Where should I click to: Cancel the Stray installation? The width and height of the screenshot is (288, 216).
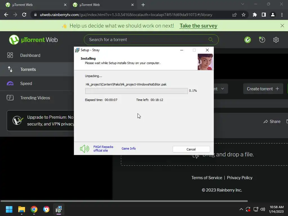(191, 149)
